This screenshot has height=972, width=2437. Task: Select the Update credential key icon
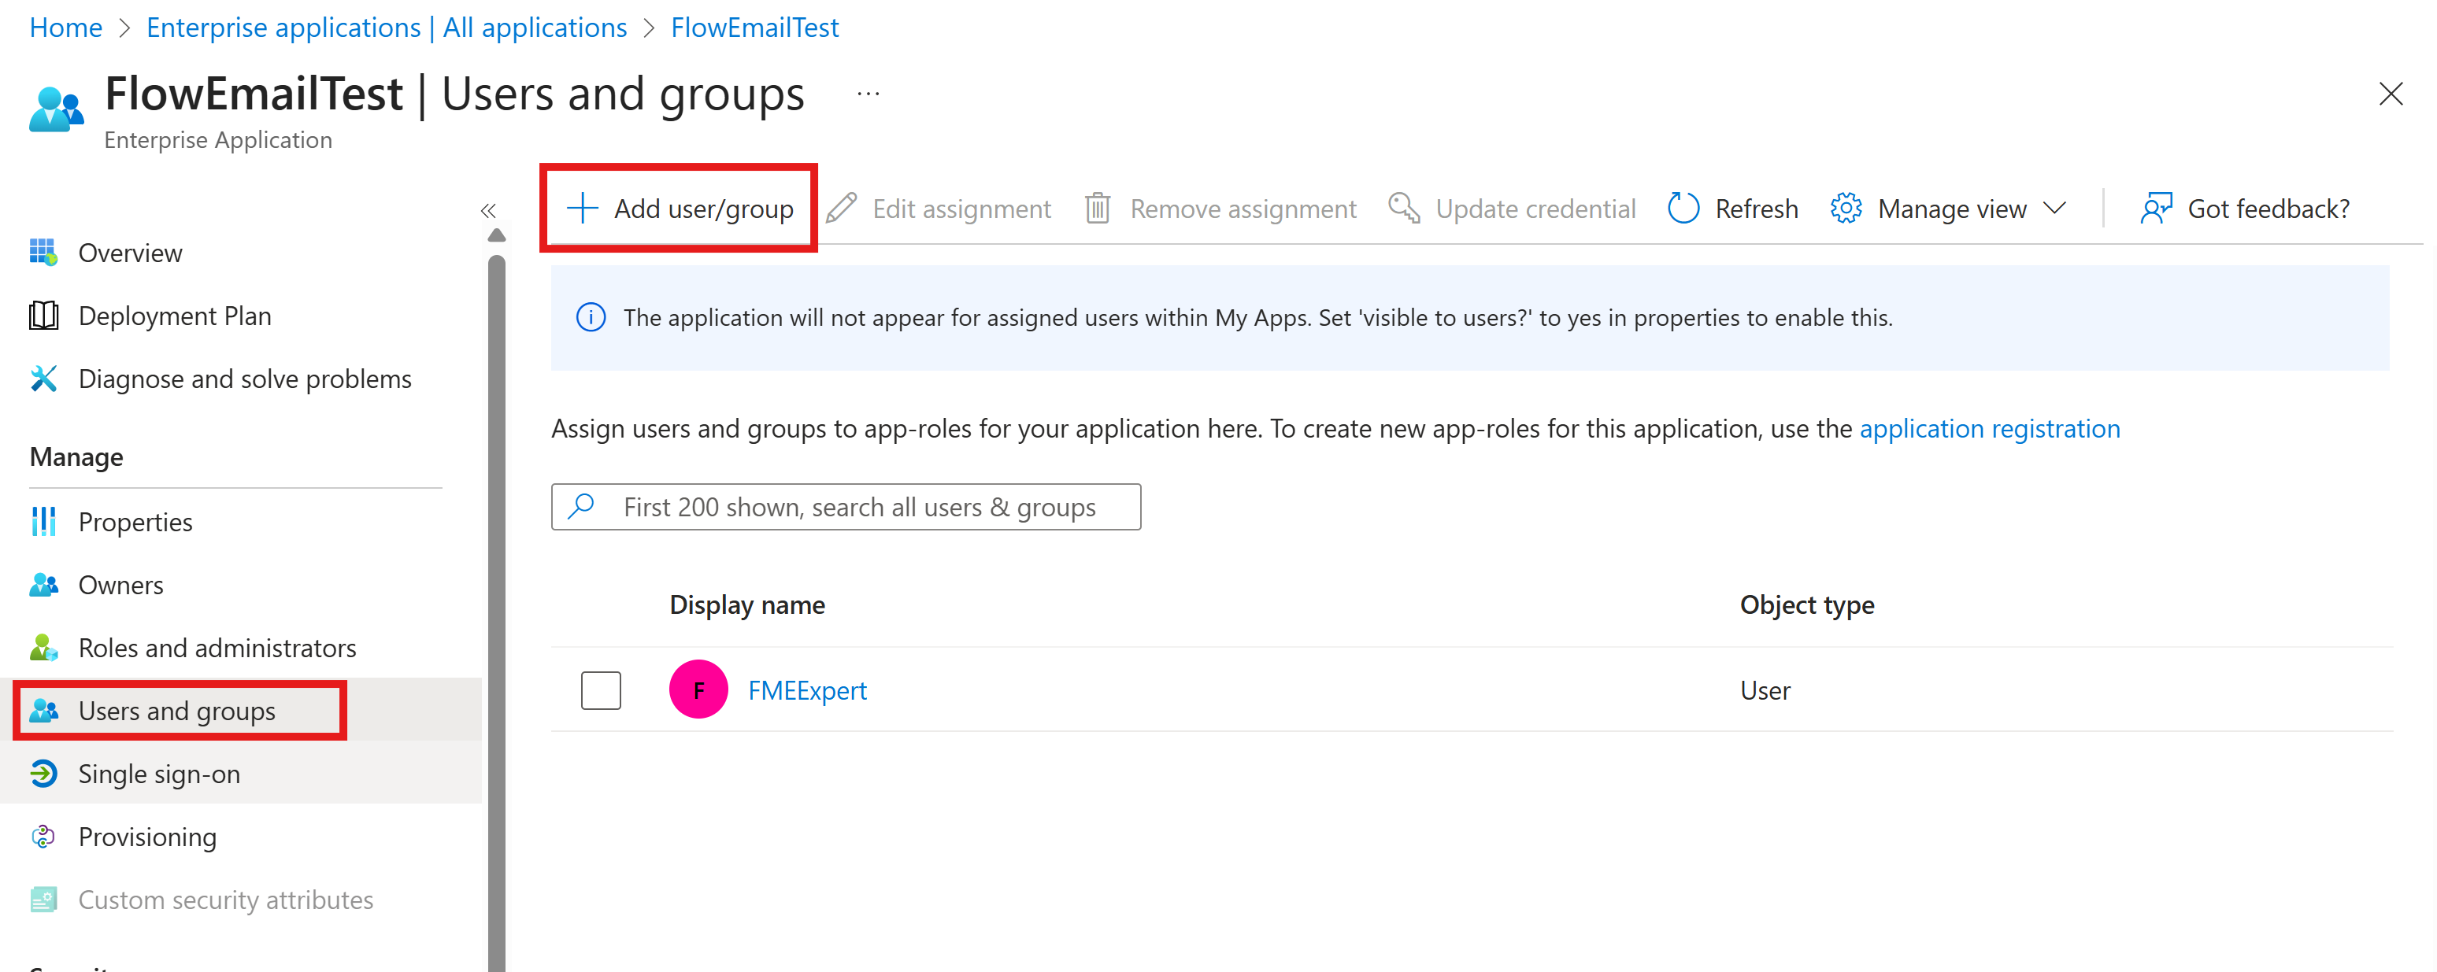pos(1403,208)
